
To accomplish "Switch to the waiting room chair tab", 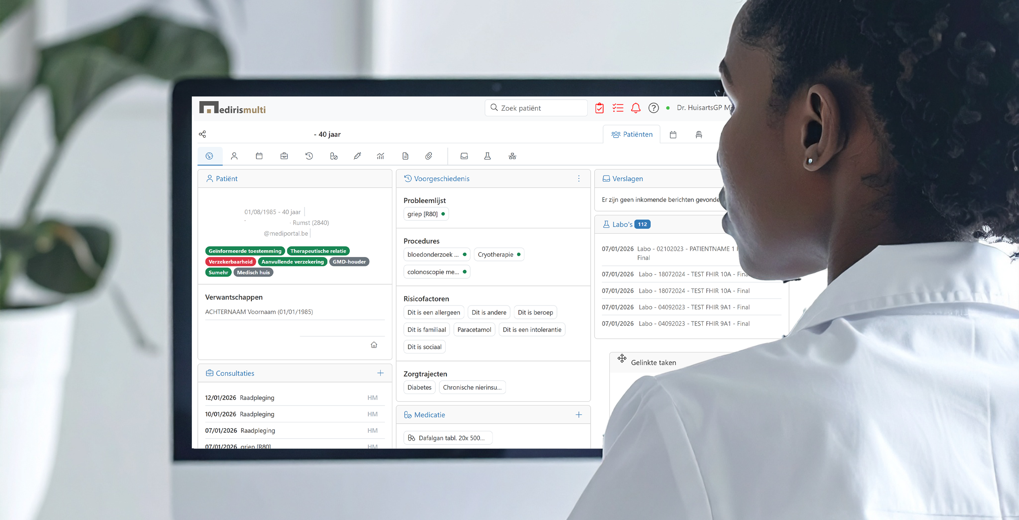I will pos(699,135).
